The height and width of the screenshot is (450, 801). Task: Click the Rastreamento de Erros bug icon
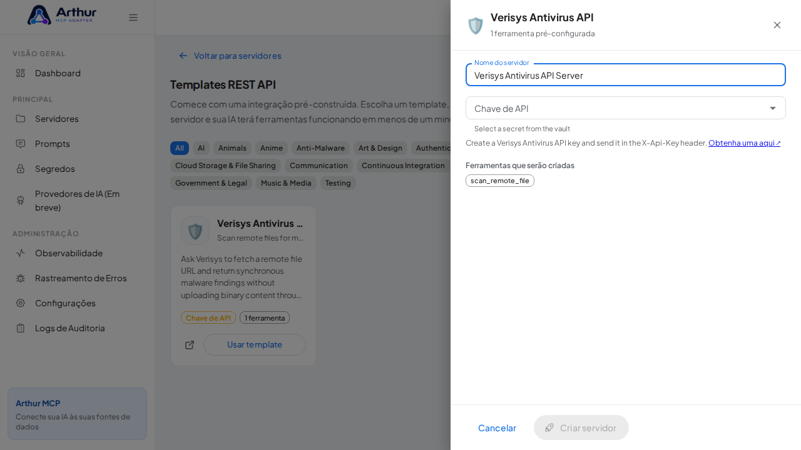pos(21,278)
